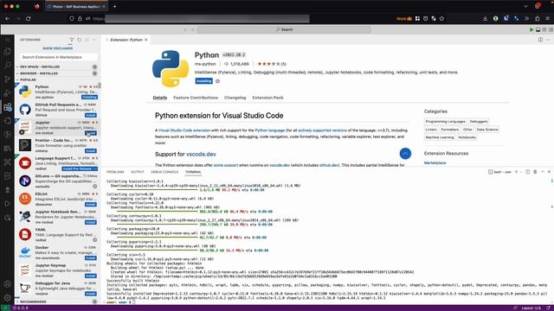Close the bottom terminal panel
554x311 pixels.
pyautogui.click(x=549, y=172)
